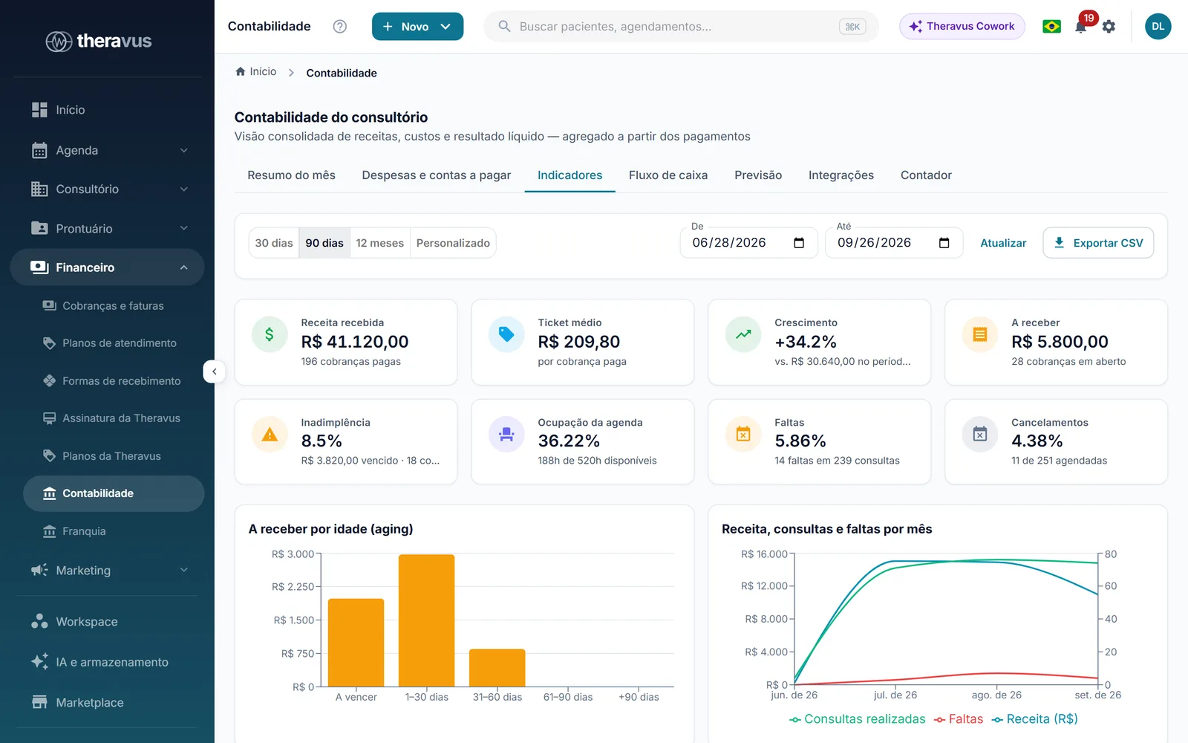Click the 1–30 dias orange bar
Viewport: 1188px width, 743px height.
(x=426, y=620)
